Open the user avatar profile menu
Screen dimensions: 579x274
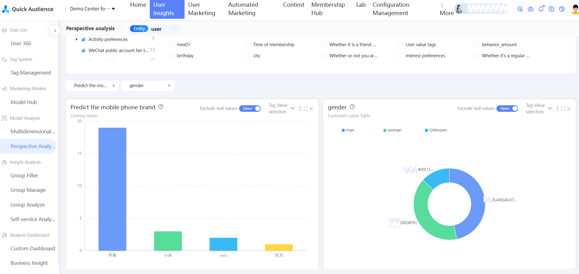point(575,9)
